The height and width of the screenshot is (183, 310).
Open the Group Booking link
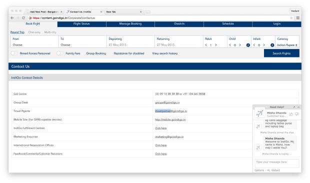point(96,53)
